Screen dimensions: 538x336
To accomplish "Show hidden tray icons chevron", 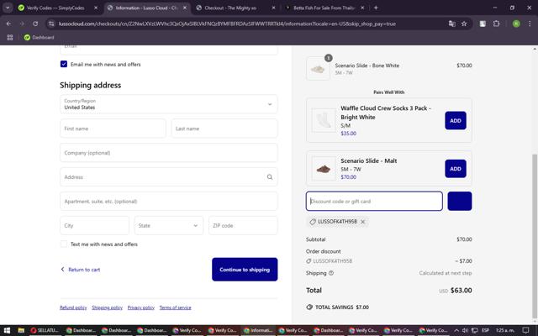I will pos(456,330).
